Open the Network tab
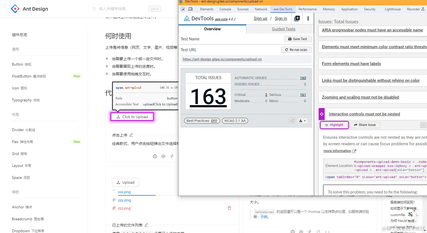Image resolution: width=427 pixels, height=233 pixels. click(x=261, y=9)
